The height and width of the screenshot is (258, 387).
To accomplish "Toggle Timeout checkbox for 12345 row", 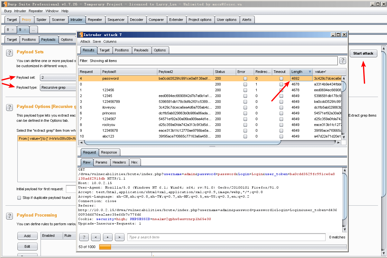I will pyautogui.click(x=281, y=96).
